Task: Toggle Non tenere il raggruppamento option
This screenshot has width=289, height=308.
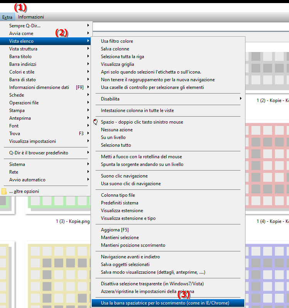Action: pos(168,80)
